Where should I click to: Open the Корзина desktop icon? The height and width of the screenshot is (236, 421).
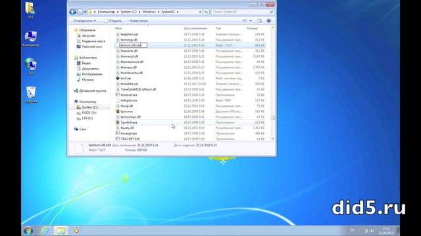click(x=31, y=94)
